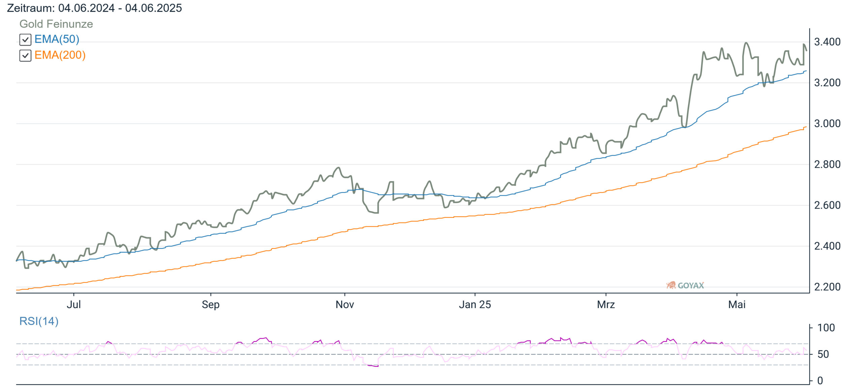
Task: Click the Sep marker on time axis
Action: (x=211, y=305)
